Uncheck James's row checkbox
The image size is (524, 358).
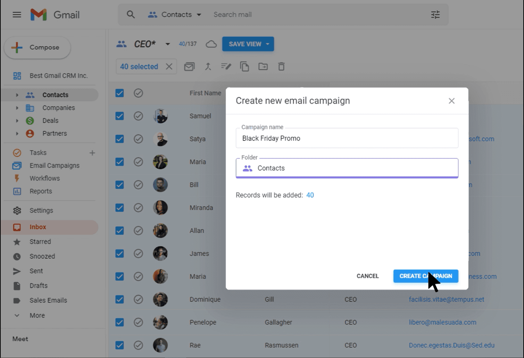tap(119, 253)
